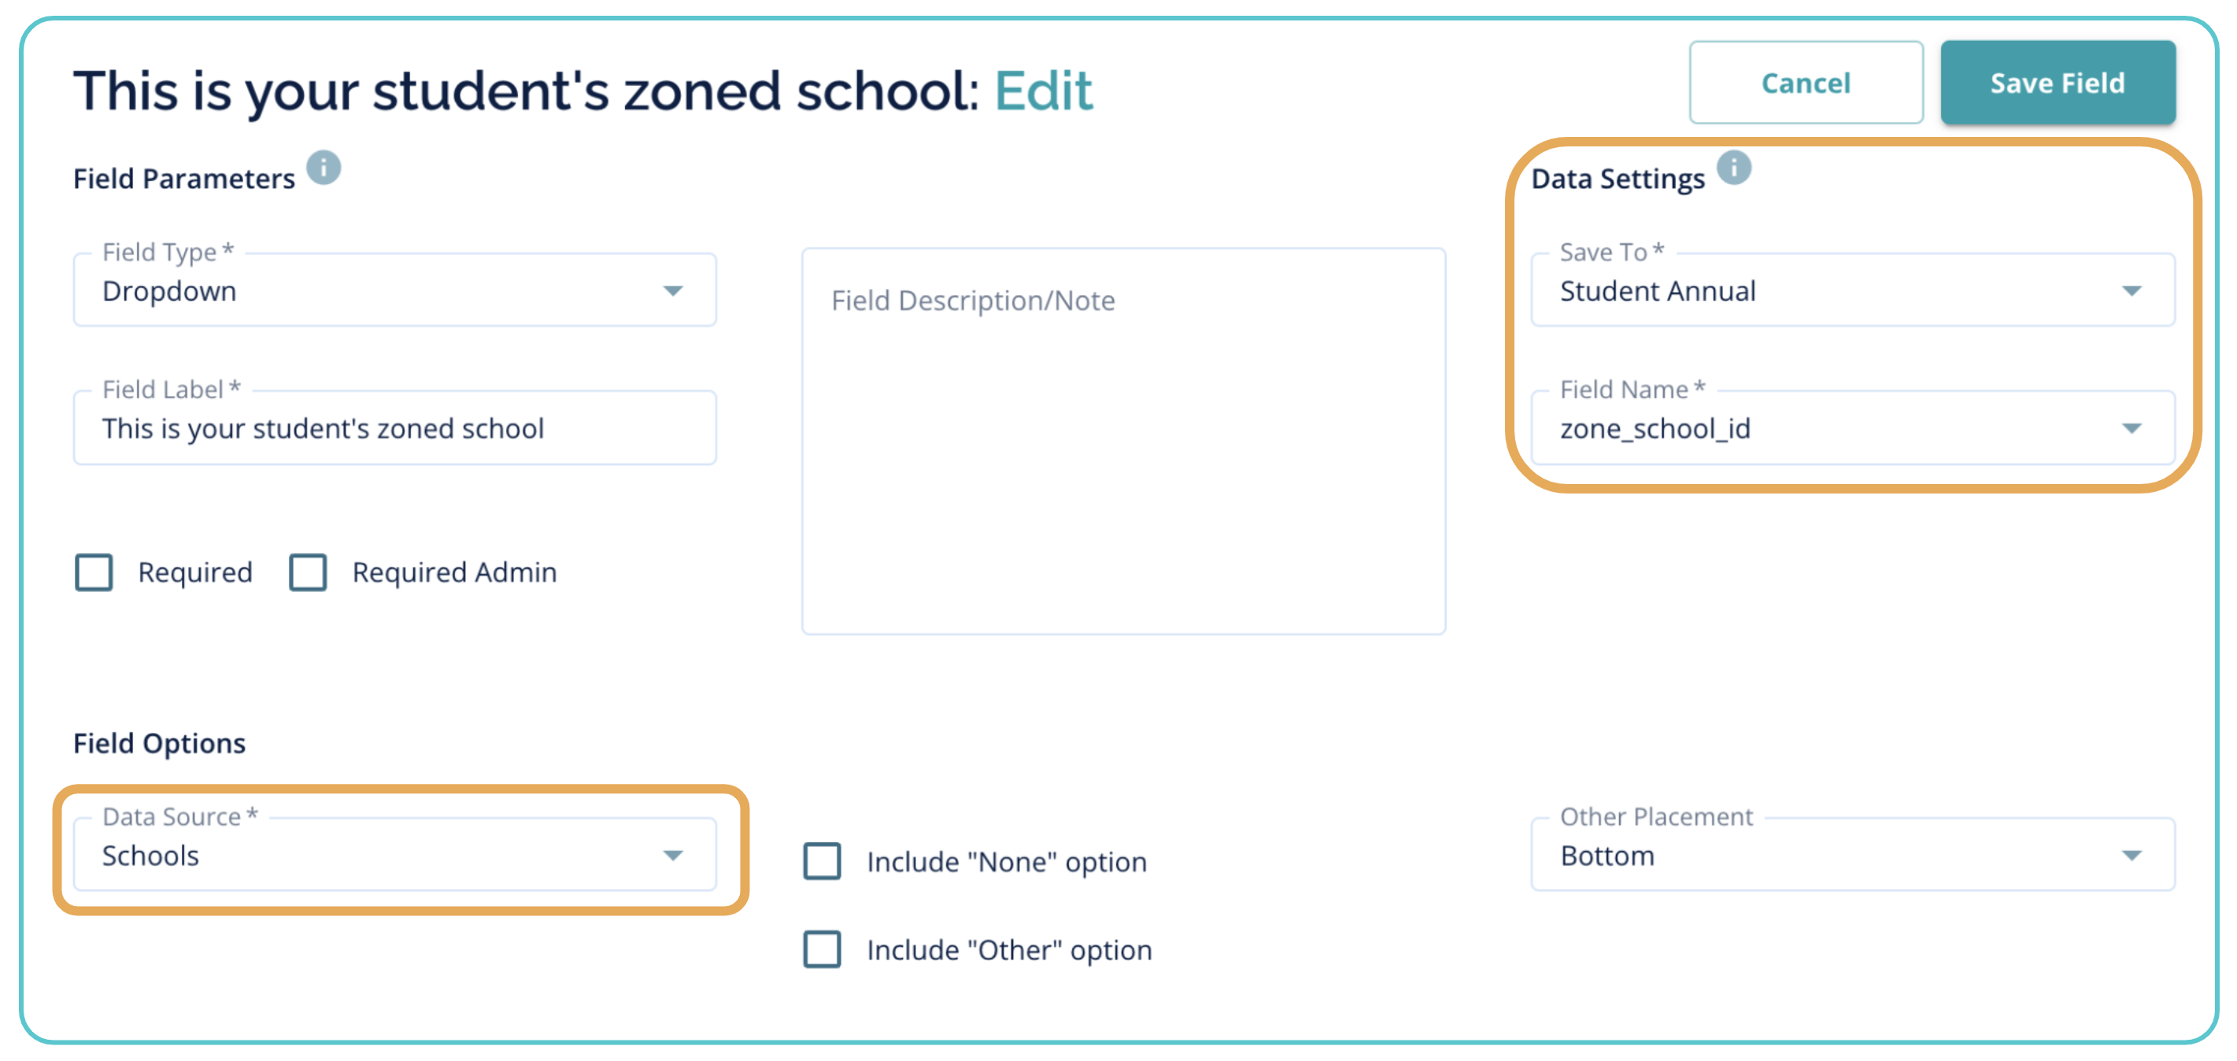
Task: Open the Field Type dropdown showing Dropdown
Action: [382, 291]
